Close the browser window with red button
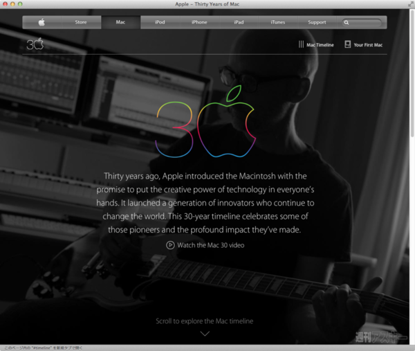 tap(5, 4)
